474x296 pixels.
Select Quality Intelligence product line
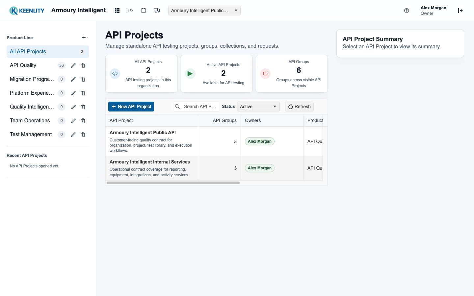coord(32,107)
